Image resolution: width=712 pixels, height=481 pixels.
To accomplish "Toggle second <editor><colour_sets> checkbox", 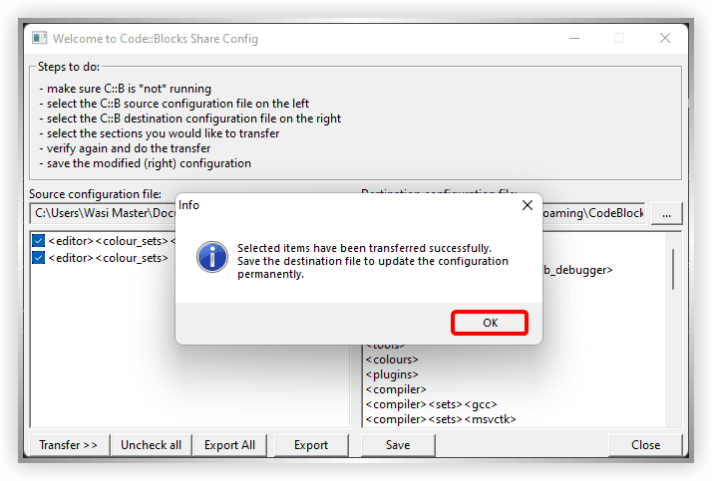I will click(x=39, y=258).
